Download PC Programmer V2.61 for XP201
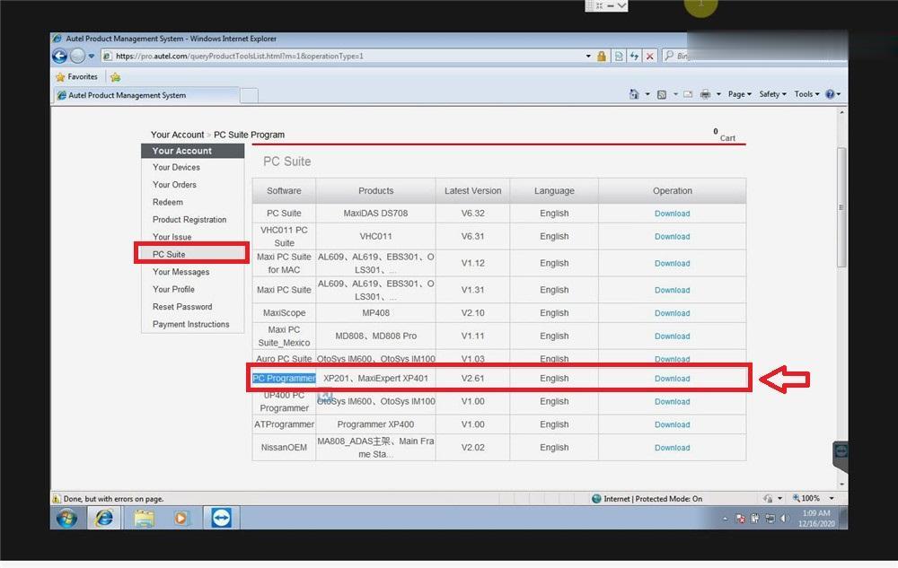Screen dimensions: 898x568 [x=673, y=378]
